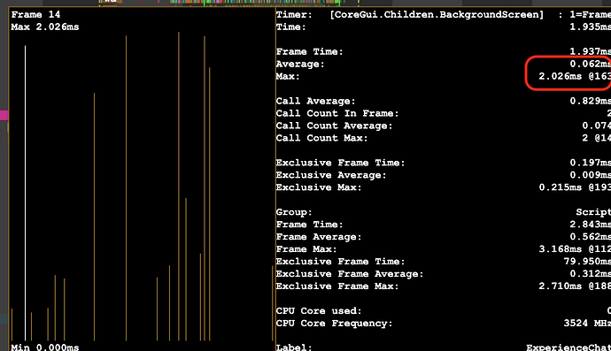The width and height of the screenshot is (611, 351).
Task: Select the "3524 MHz" frequency value
Action: pos(587,324)
